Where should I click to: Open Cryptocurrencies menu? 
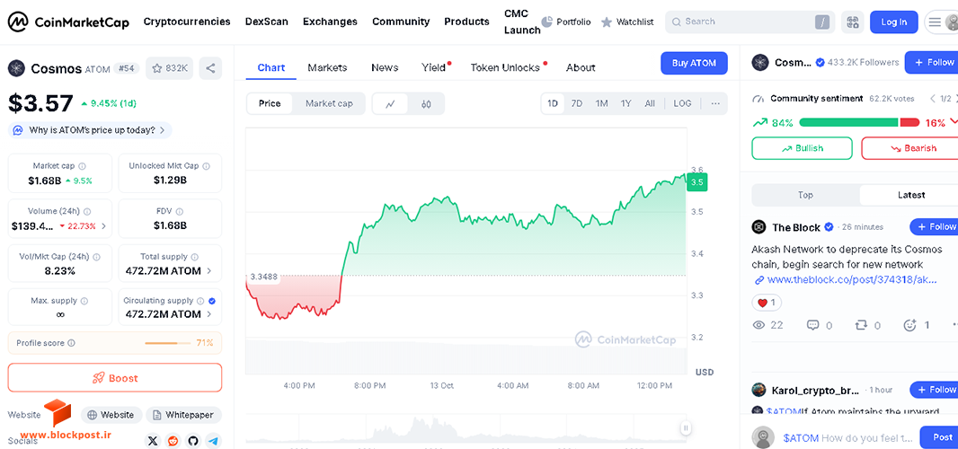tap(187, 22)
